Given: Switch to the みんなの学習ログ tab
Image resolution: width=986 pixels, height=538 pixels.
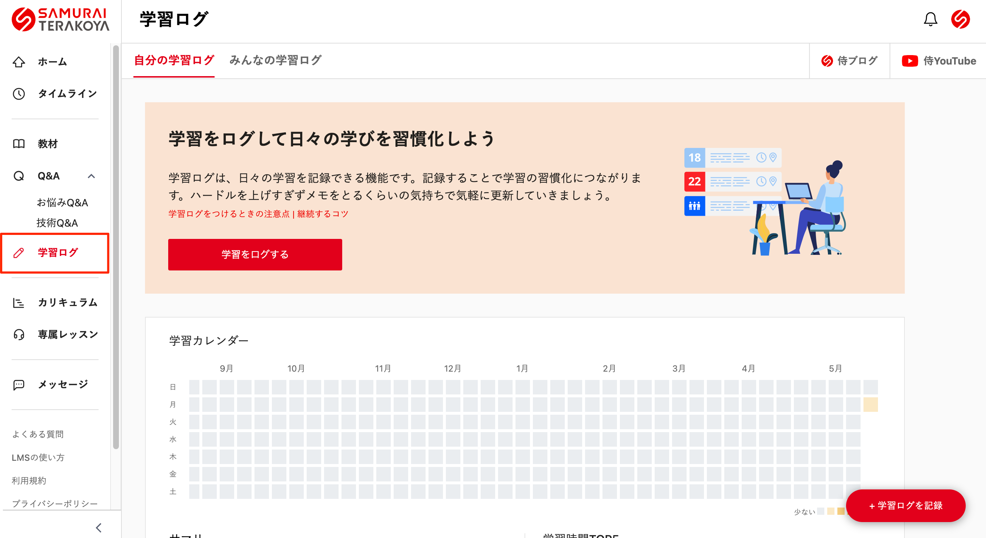Looking at the screenshot, I should [276, 61].
